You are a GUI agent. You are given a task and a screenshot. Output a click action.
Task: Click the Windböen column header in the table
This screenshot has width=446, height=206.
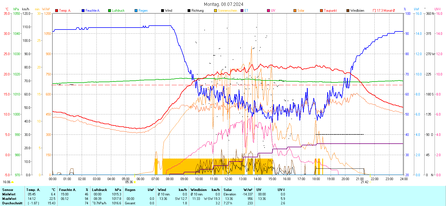click(199, 190)
